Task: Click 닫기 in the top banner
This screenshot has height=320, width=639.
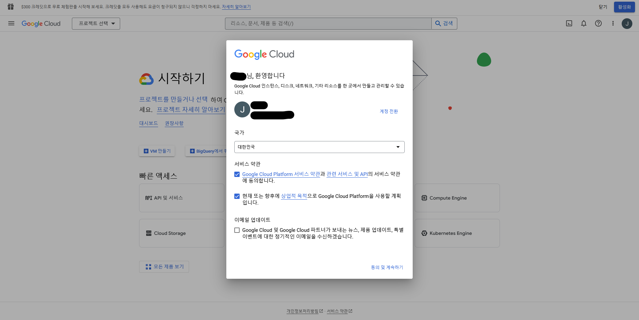Action: 603,7
